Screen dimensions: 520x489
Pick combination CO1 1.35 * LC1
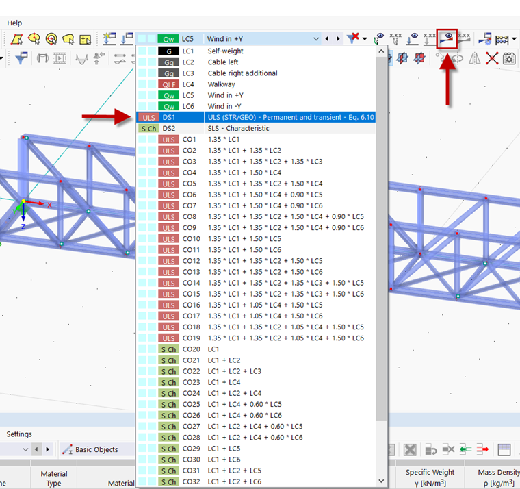point(256,140)
